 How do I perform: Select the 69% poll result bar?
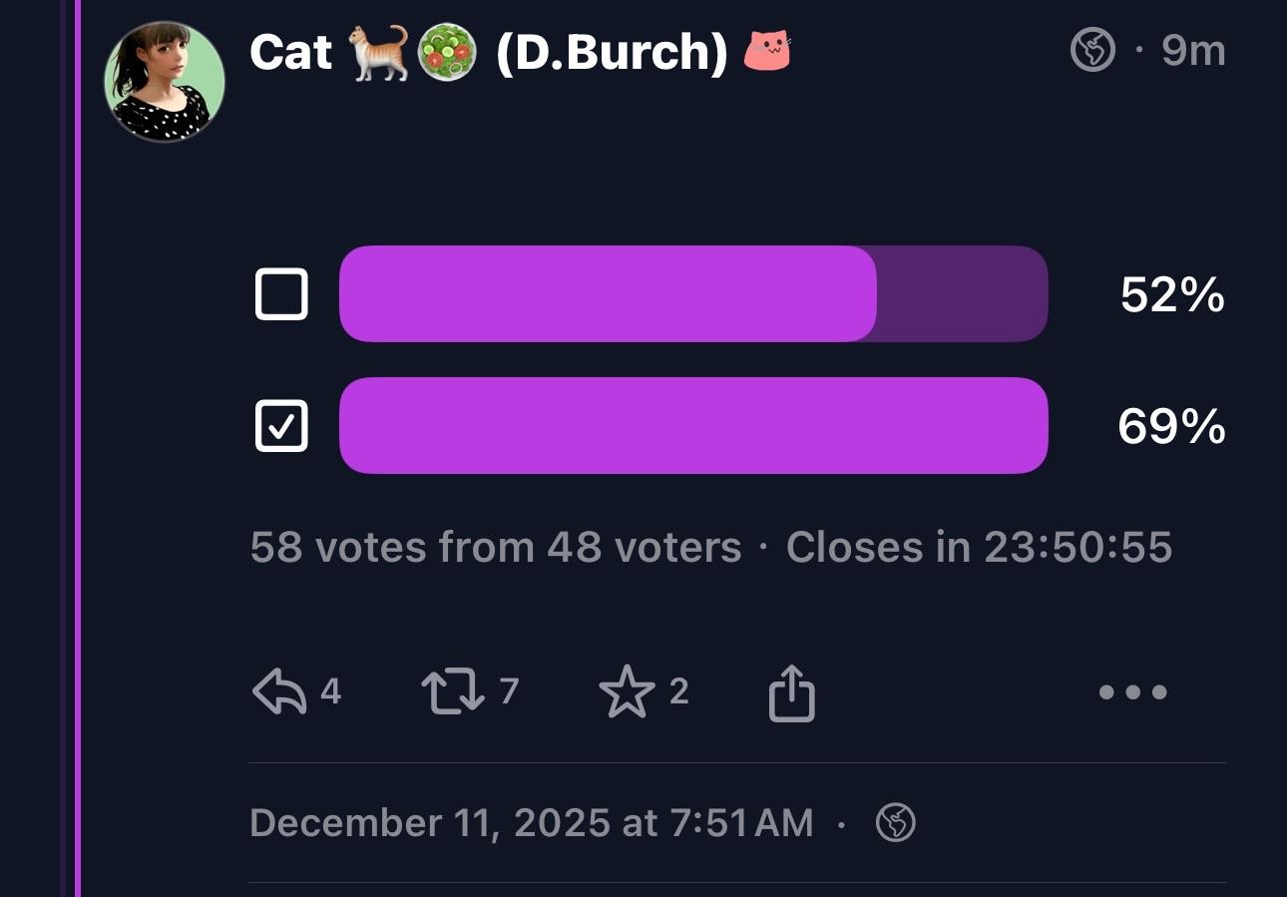693,426
